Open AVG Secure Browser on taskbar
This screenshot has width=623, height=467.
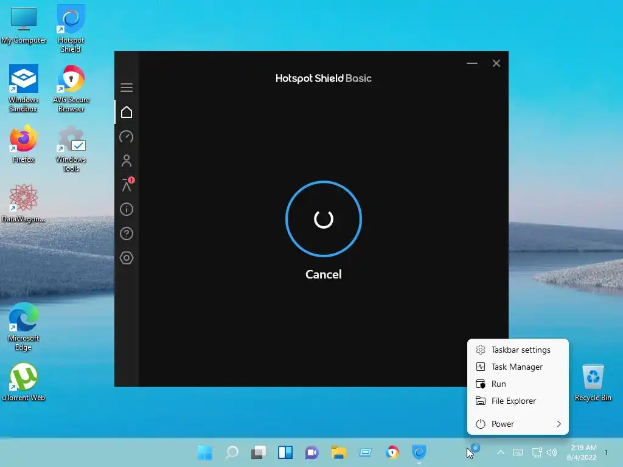click(392, 452)
